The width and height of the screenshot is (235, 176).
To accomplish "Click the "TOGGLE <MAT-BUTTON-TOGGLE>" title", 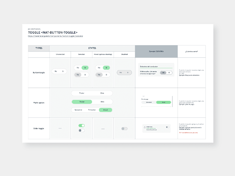I will pos(53,33).
